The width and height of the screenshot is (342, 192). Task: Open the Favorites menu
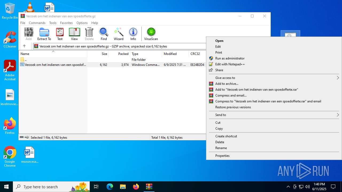[x=66, y=23]
